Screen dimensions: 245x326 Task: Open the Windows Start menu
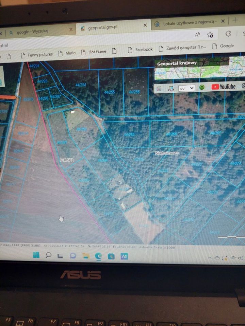[36, 255]
